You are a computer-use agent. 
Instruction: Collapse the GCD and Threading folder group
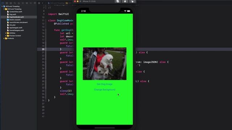(4, 9)
